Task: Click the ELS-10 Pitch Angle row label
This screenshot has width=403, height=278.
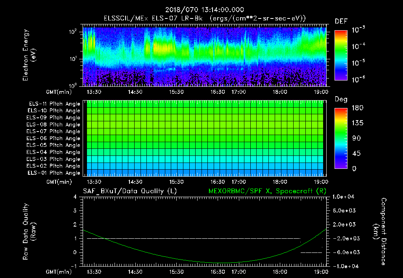Action: (x=54, y=111)
